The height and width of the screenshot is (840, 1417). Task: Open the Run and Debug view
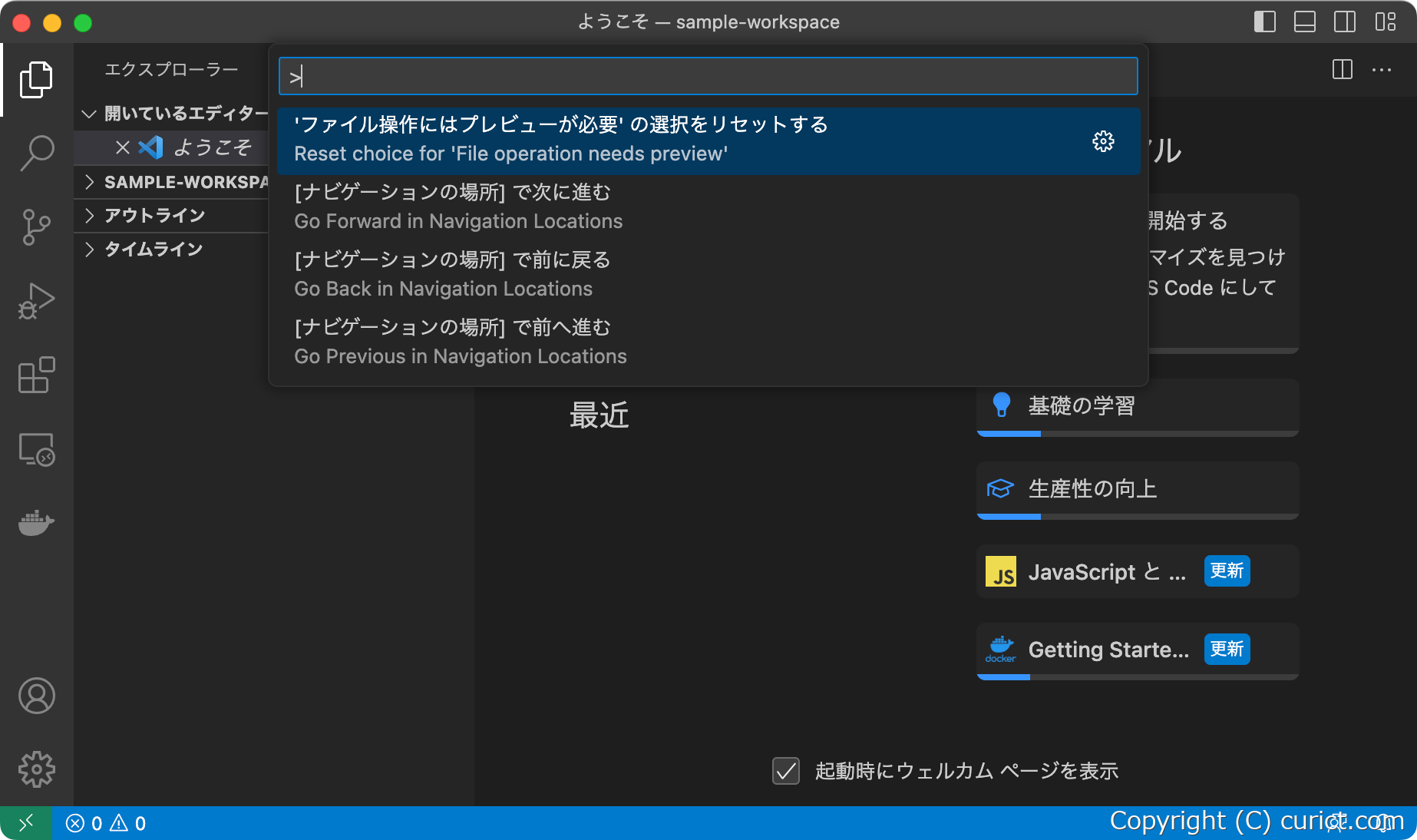pyautogui.click(x=36, y=300)
